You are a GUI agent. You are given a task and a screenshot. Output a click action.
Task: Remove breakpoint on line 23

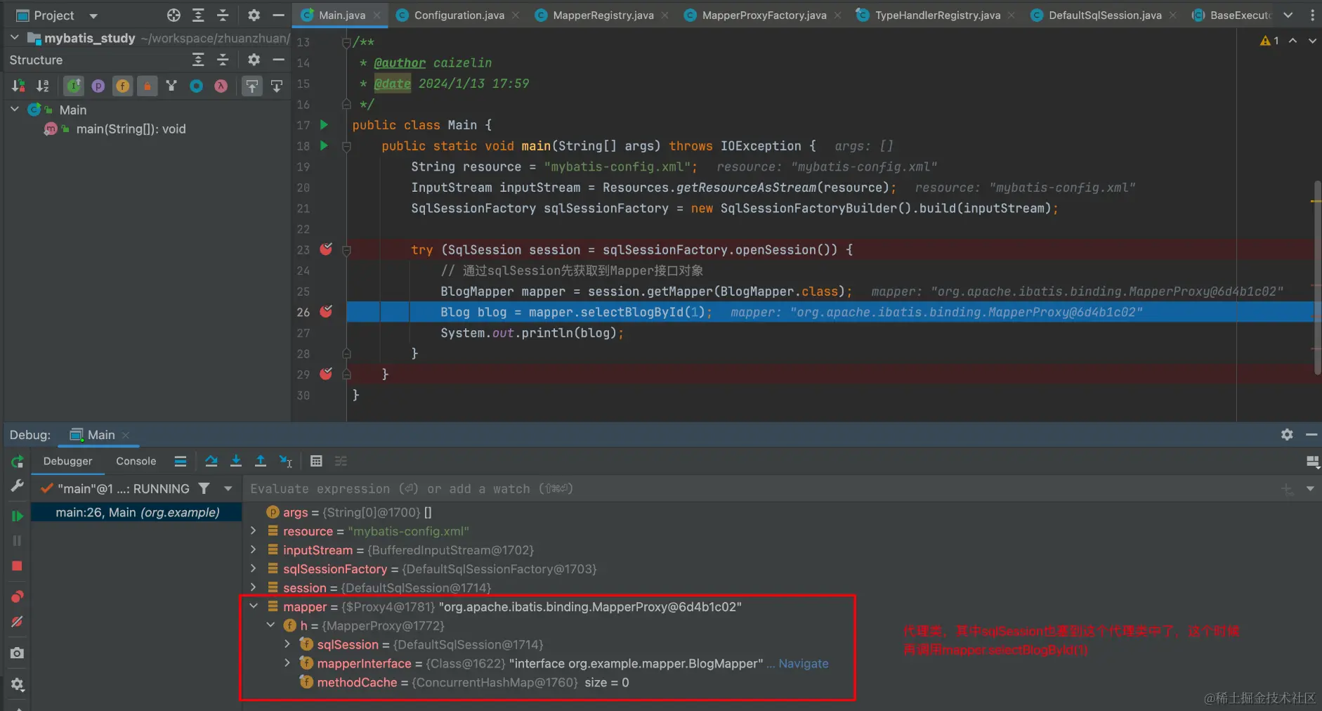coord(326,249)
